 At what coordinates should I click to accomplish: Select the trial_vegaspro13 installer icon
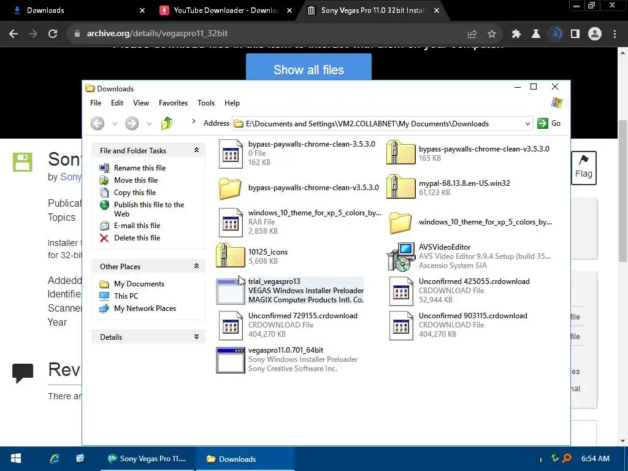231,291
